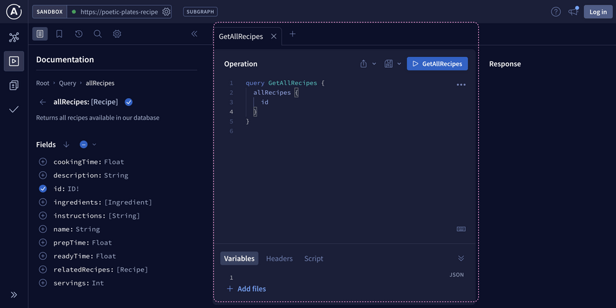Viewport: 616px width, 308px height.
Task: Click the Apollo logo icon
Action: click(14, 12)
